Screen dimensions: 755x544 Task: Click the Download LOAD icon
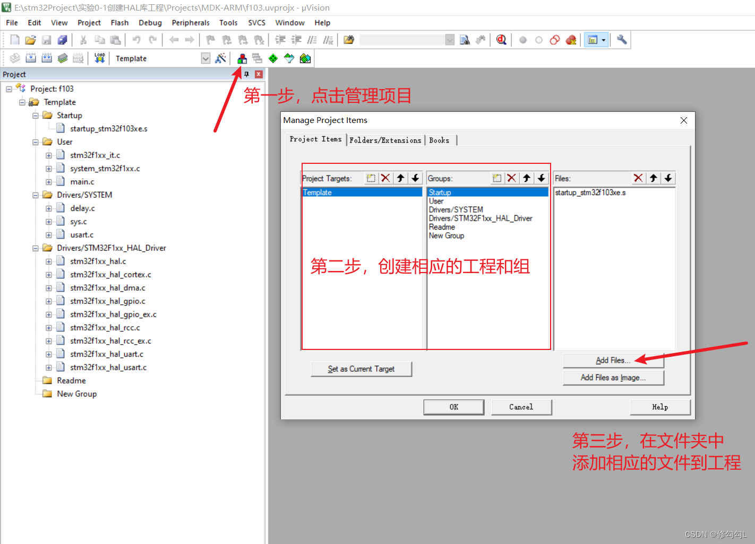pyautogui.click(x=100, y=58)
